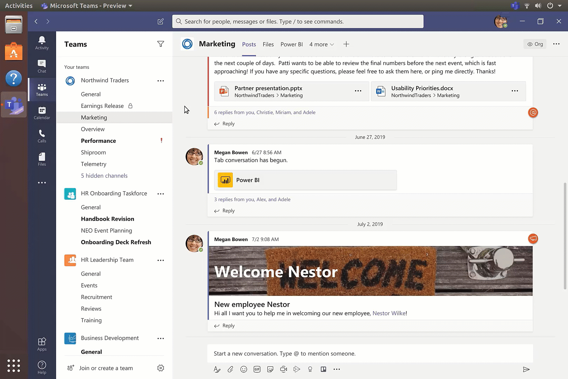568x379 pixels.
Task: Open Northwind Traders more options menu
Action: pos(161,80)
